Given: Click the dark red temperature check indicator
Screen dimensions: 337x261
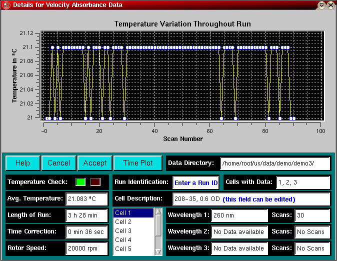Looking at the screenshot, I should click(x=95, y=182).
